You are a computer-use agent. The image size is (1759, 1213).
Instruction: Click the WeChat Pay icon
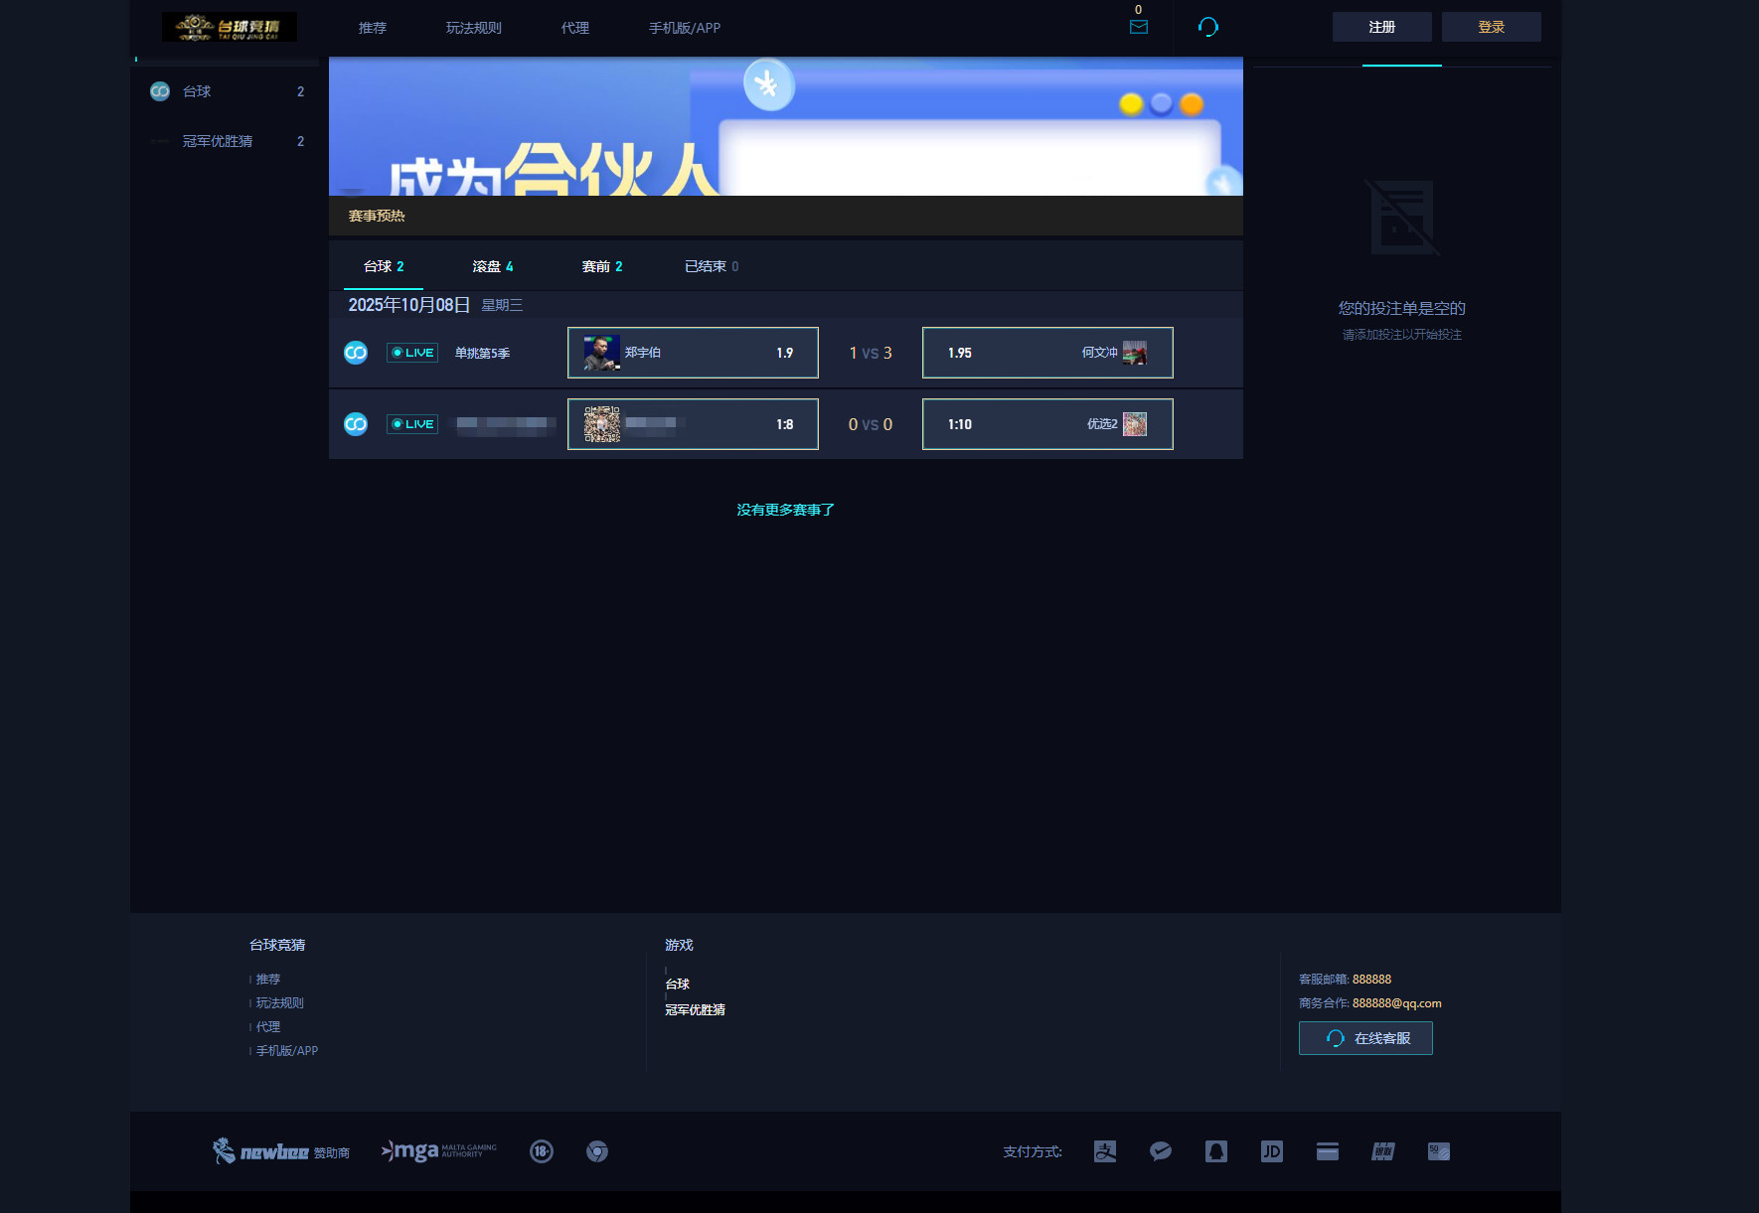[x=1160, y=1151]
